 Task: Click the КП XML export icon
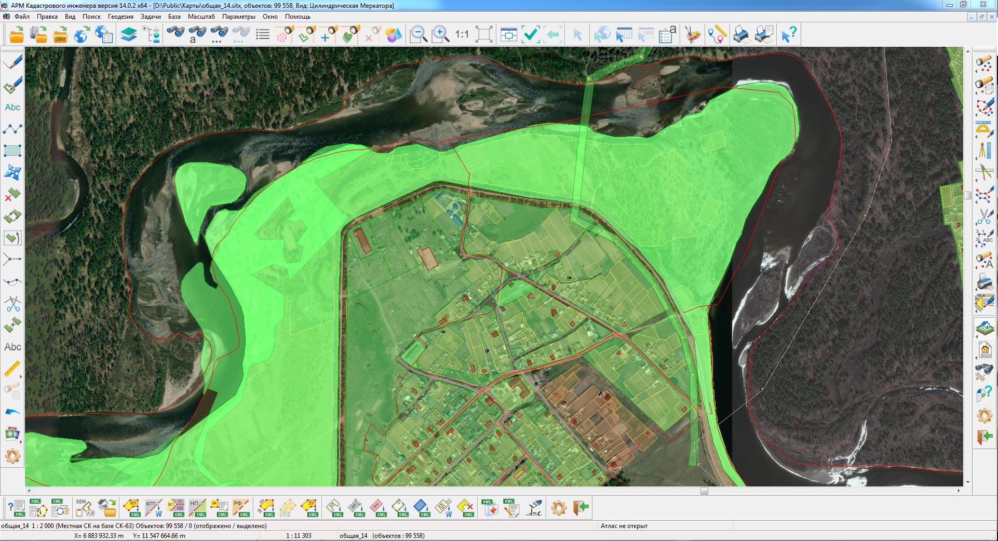132,508
